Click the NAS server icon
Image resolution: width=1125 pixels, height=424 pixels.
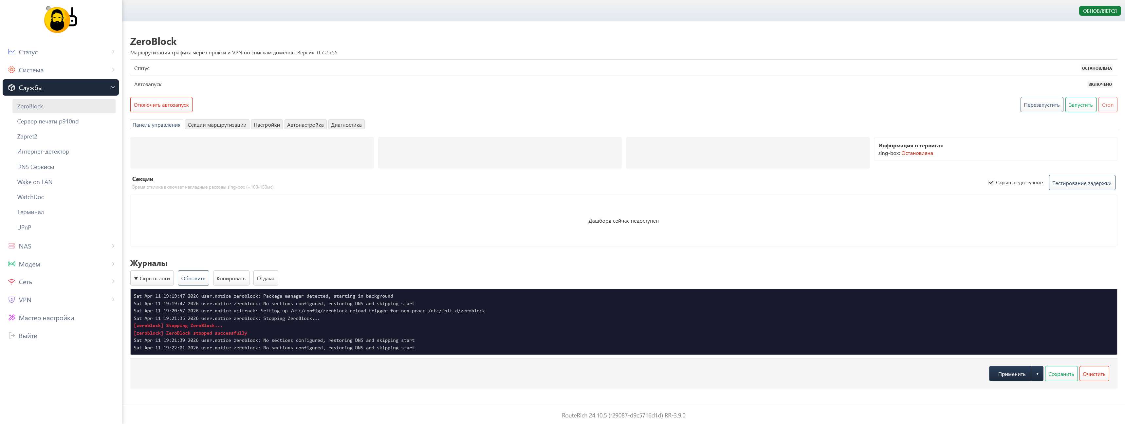(11, 246)
